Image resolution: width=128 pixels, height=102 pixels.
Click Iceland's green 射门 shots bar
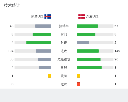42,34
